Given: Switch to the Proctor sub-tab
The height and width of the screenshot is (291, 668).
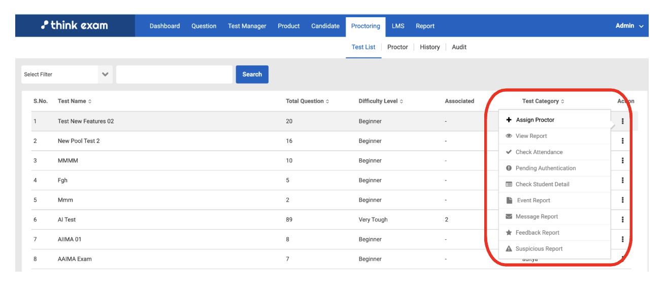Looking at the screenshot, I should click(x=397, y=47).
